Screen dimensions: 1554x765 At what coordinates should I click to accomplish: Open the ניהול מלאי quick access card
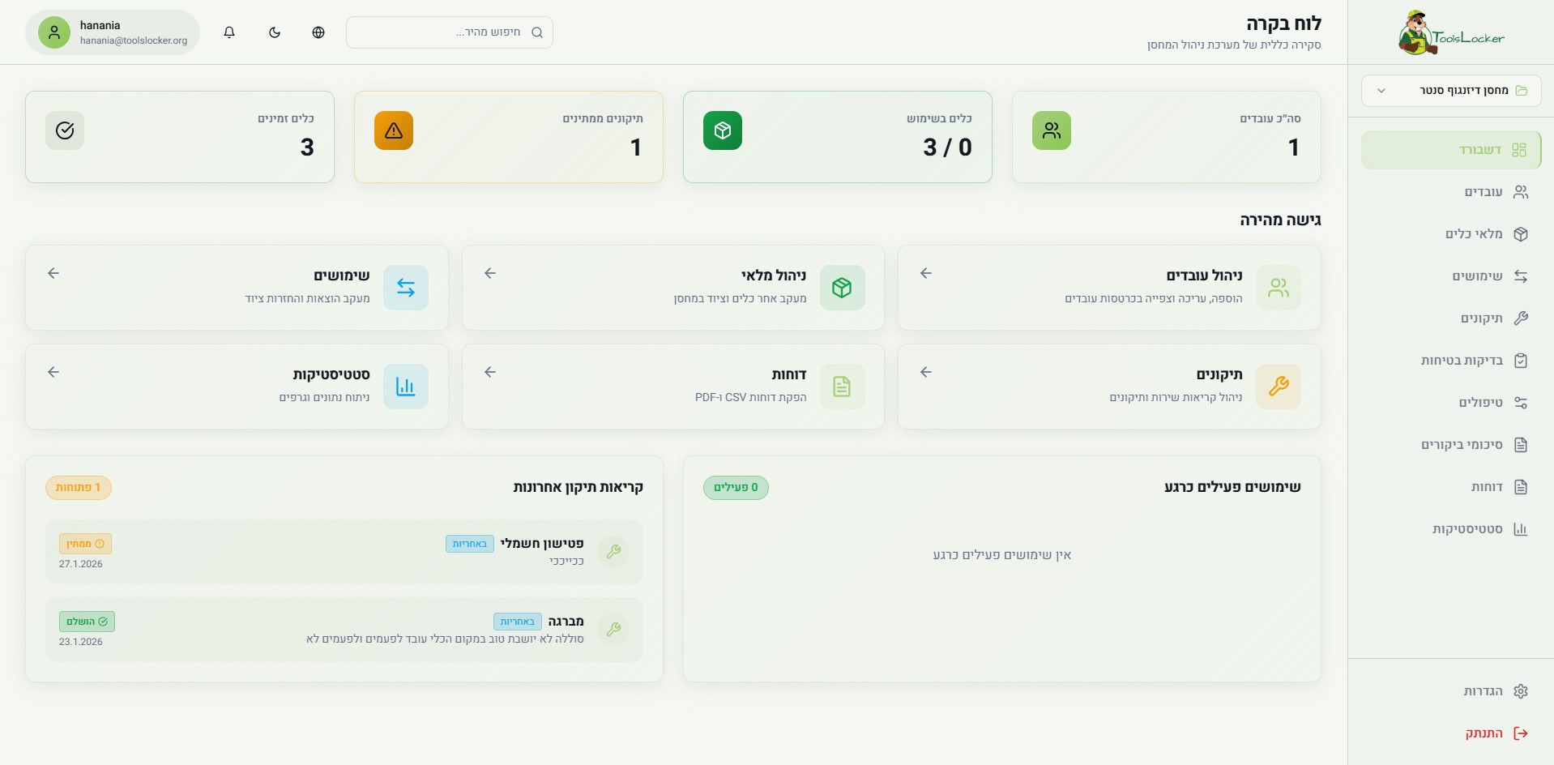pyautogui.click(x=672, y=288)
